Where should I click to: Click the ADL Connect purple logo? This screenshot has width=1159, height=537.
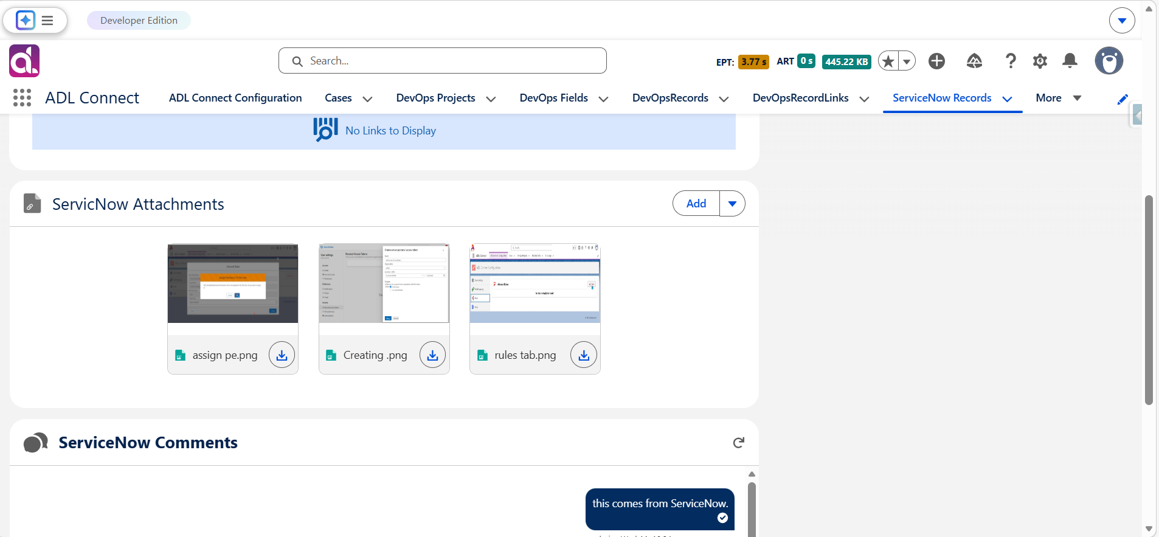click(x=24, y=61)
